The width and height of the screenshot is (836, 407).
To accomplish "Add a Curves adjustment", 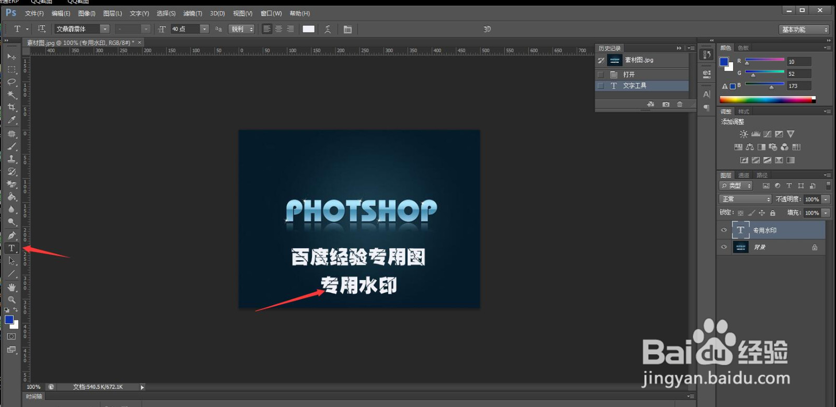I will 767,134.
